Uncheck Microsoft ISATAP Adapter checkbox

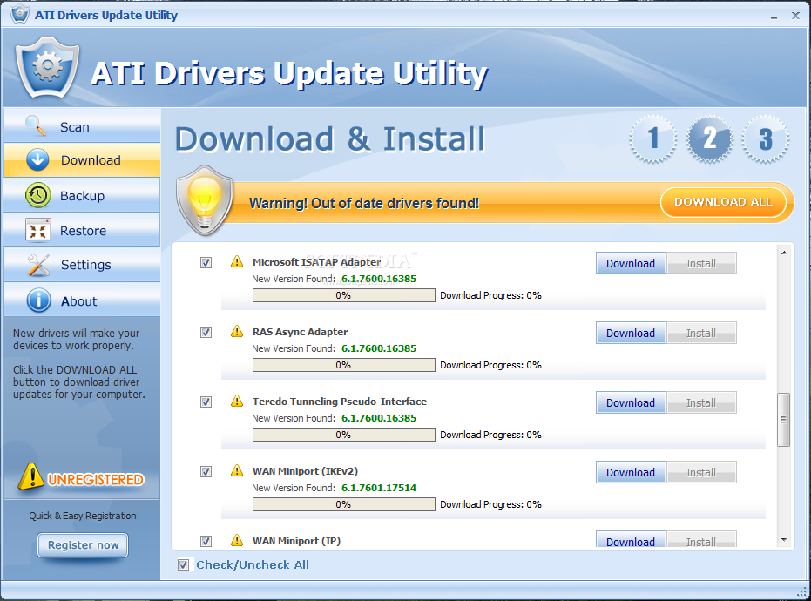point(206,263)
